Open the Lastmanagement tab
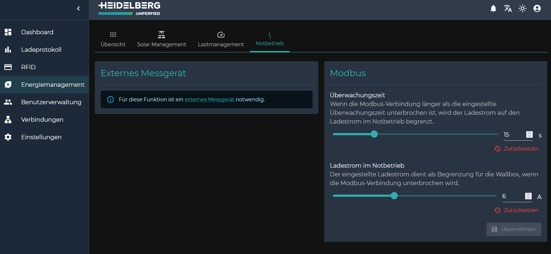 pyautogui.click(x=221, y=39)
